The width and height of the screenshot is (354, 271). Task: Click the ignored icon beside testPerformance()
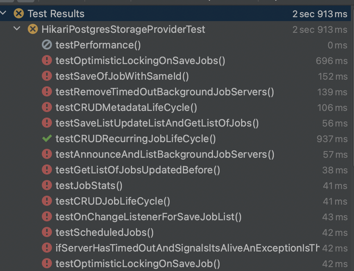click(x=47, y=45)
